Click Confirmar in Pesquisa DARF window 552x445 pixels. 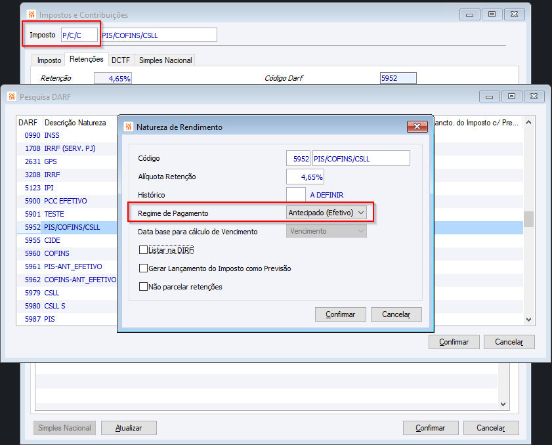[454, 342]
